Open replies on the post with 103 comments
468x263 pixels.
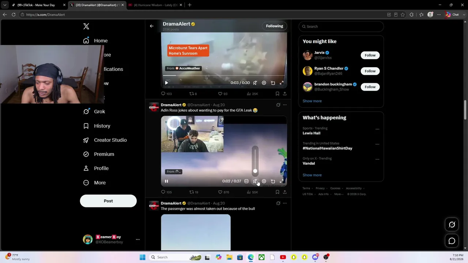pos(166,94)
